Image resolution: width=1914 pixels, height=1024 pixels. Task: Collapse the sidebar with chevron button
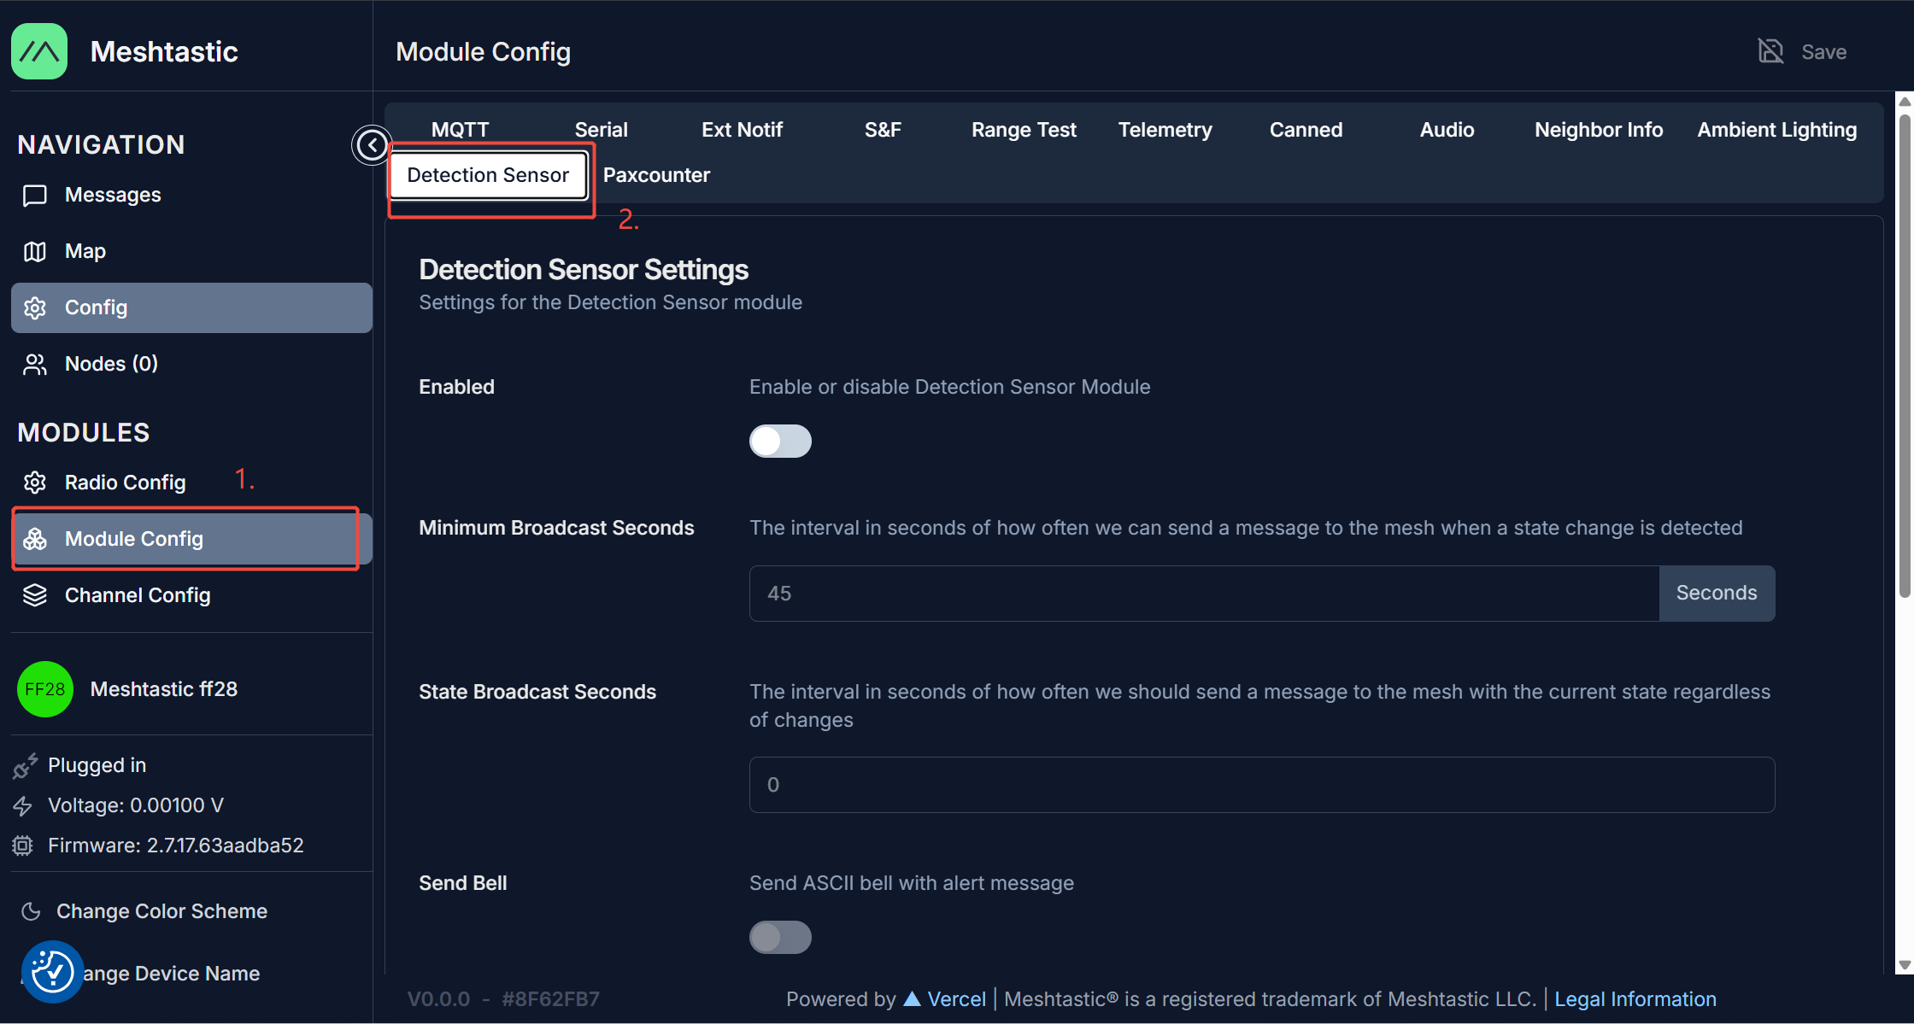click(372, 145)
